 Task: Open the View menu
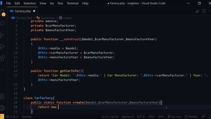tap(43, 3)
